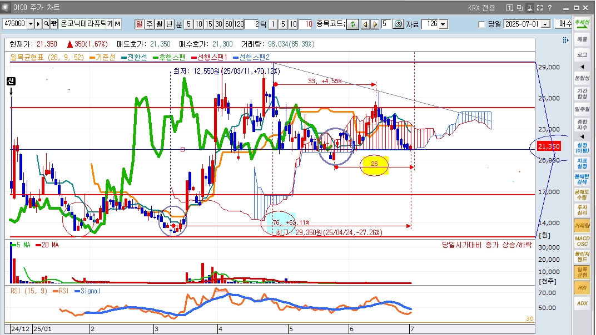Open the 추세선 trendline tool
The width and height of the screenshot is (596, 335).
(582, 23)
